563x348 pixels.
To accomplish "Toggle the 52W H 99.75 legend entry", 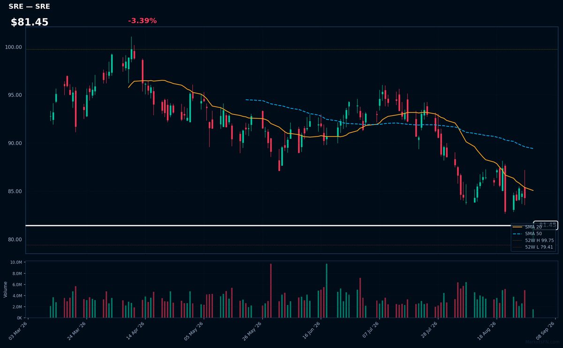I will (533, 240).
